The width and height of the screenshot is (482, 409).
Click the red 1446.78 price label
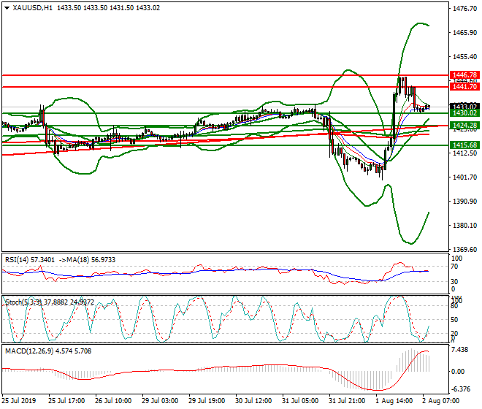(x=464, y=75)
